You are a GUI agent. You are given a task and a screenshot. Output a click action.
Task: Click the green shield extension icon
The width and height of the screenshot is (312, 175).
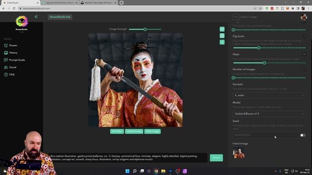[267, 9]
